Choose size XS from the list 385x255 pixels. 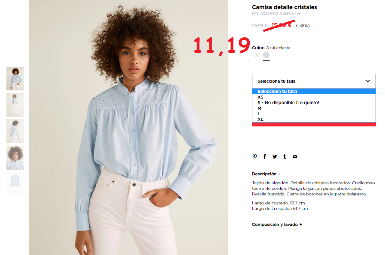[314, 97]
